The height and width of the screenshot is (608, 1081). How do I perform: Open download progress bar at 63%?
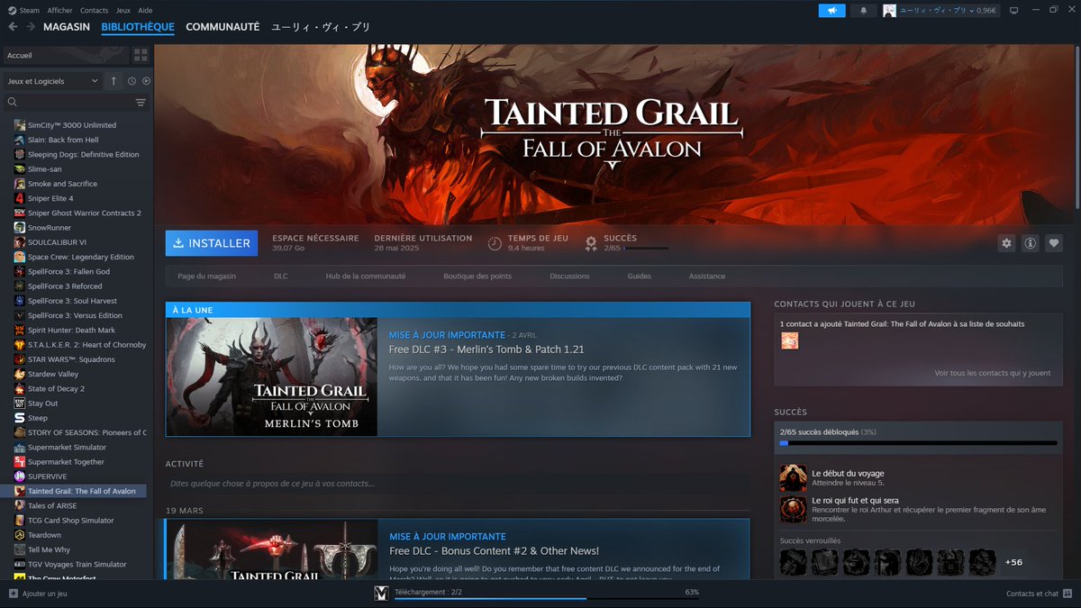click(x=547, y=598)
